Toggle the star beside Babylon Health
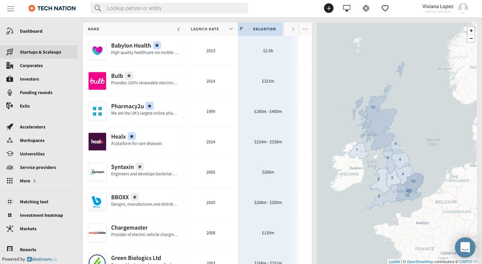This screenshot has height=264, width=482. [x=157, y=45]
